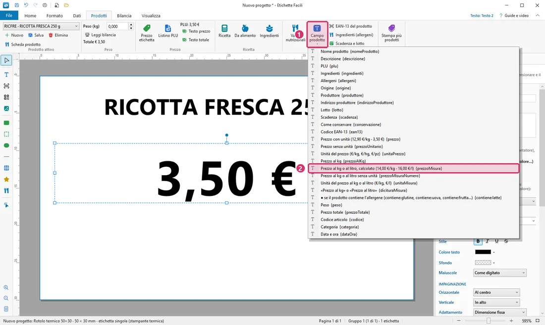
Task: Open the Colore testo black swatch
Action: coord(483,252)
